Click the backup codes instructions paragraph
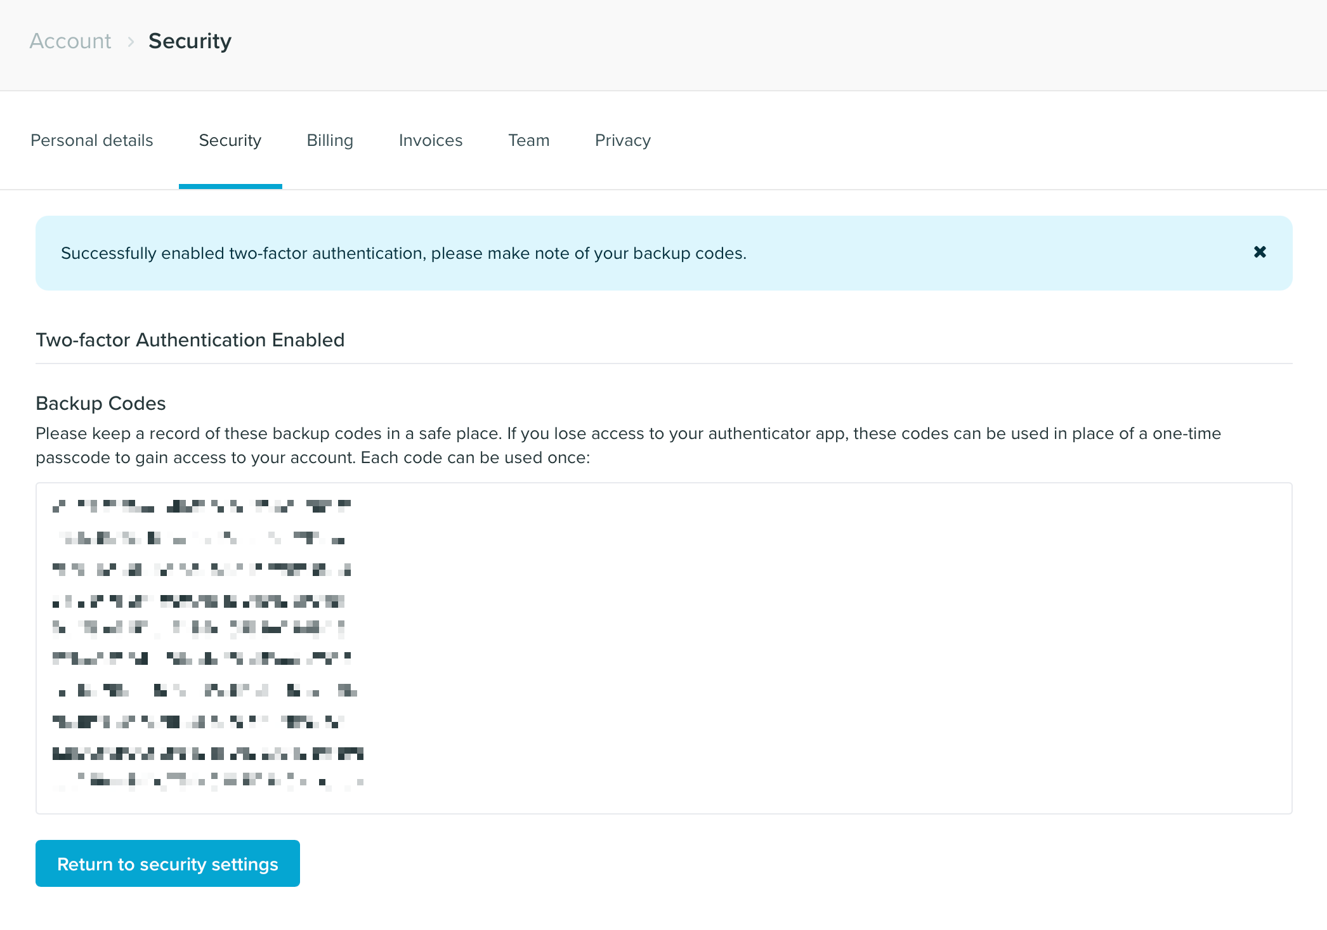The image size is (1327, 930). coord(628,445)
